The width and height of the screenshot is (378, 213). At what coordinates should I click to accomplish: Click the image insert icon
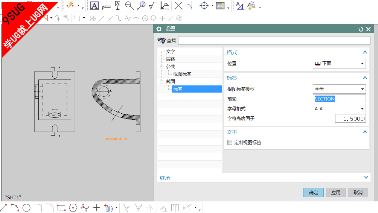(220, 6)
